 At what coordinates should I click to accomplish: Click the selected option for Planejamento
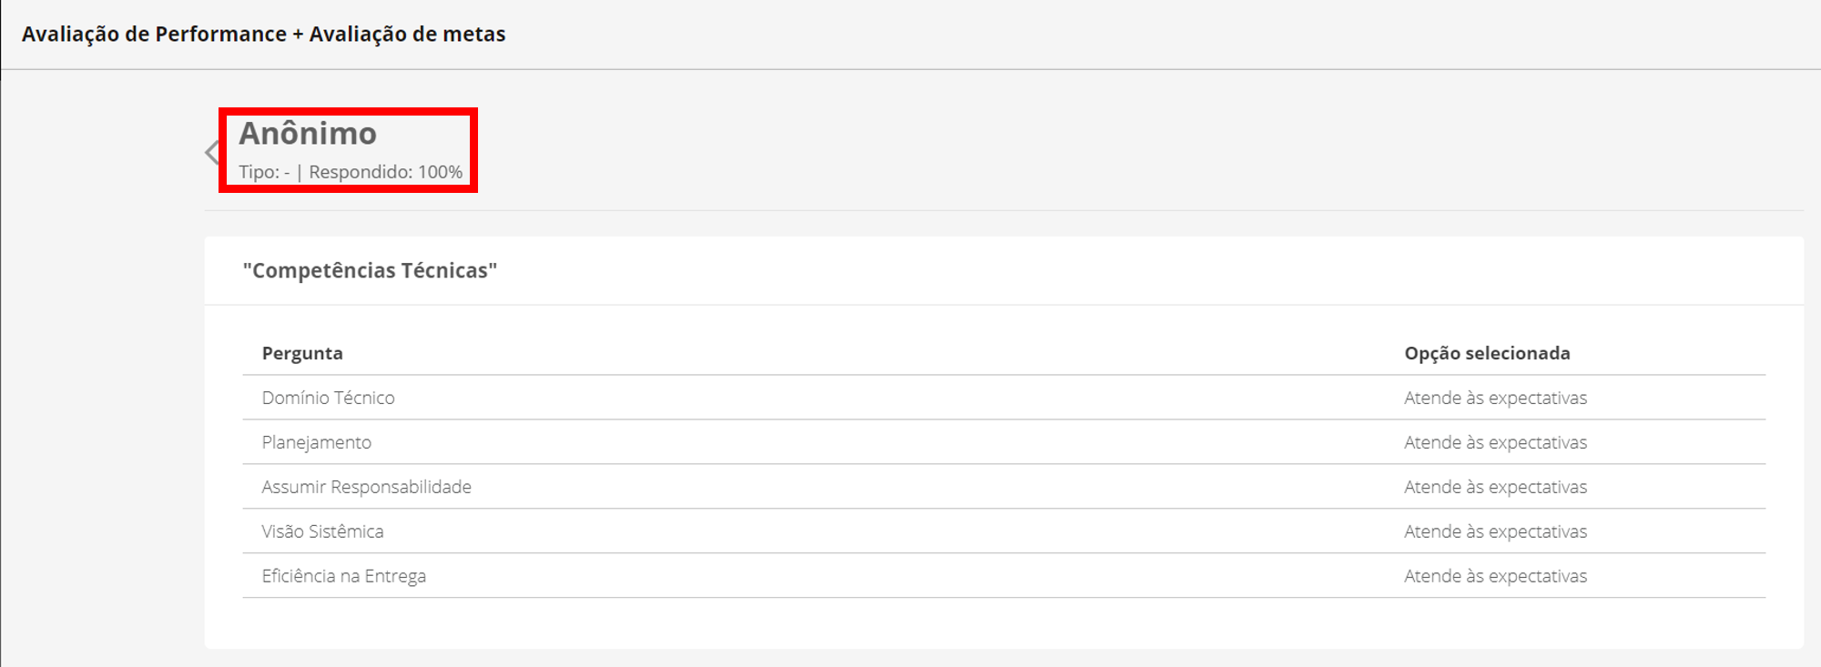pyautogui.click(x=1495, y=442)
